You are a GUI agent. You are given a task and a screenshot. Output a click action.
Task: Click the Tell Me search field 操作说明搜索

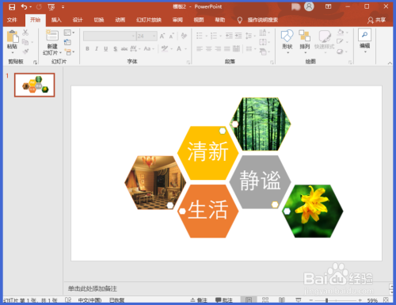click(x=263, y=20)
